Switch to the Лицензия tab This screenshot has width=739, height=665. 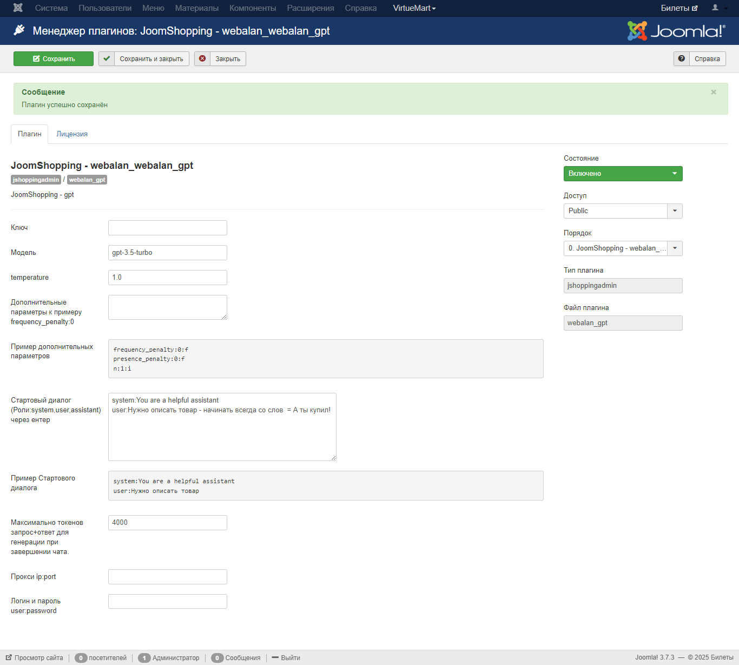pos(72,134)
